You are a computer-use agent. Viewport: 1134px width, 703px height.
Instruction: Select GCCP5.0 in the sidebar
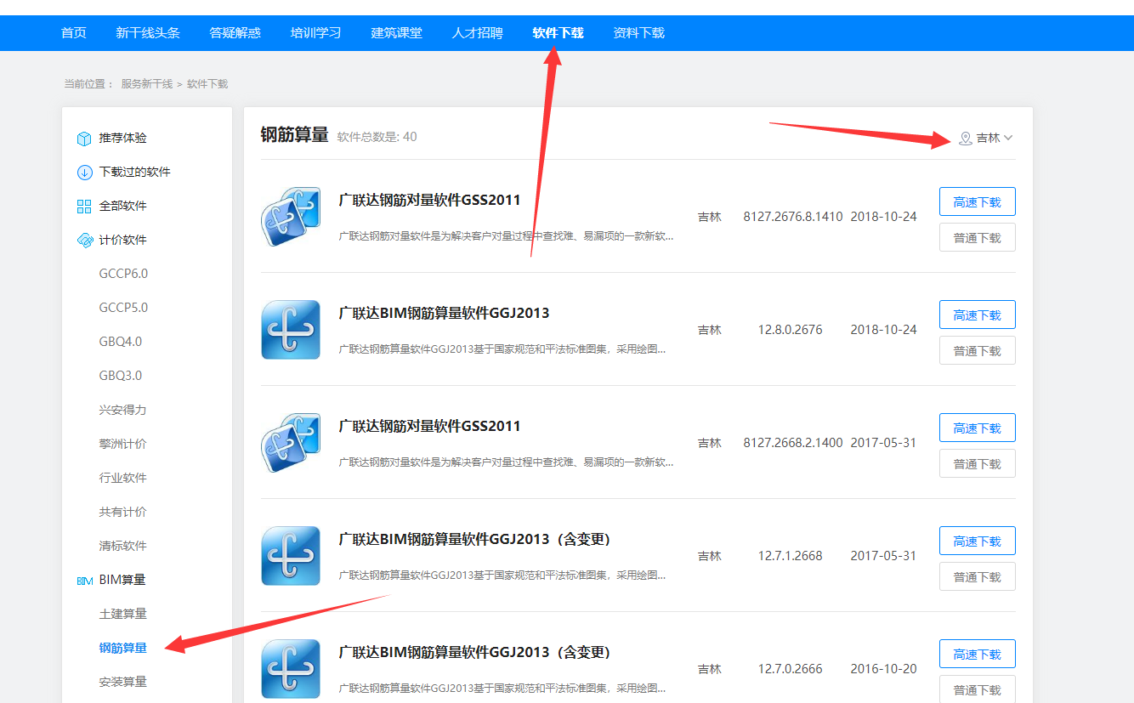point(123,308)
